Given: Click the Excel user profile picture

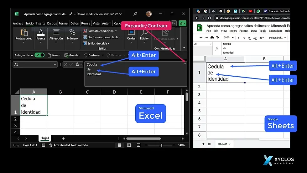Looking at the screenshot, I should 149,14.
